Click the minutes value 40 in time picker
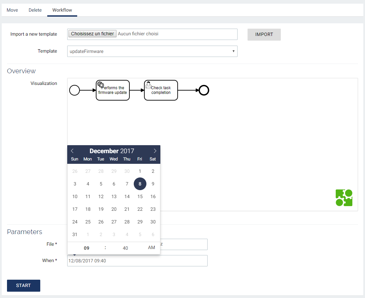This screenshot has height=298, width=365. 125,248
